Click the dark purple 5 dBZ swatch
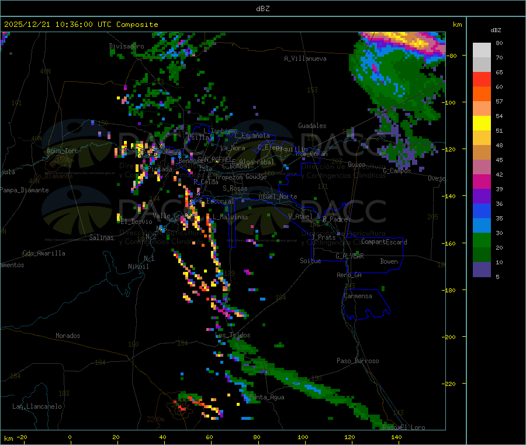The height and width of the screenshot is (445, 526). (x=482, y=270)
